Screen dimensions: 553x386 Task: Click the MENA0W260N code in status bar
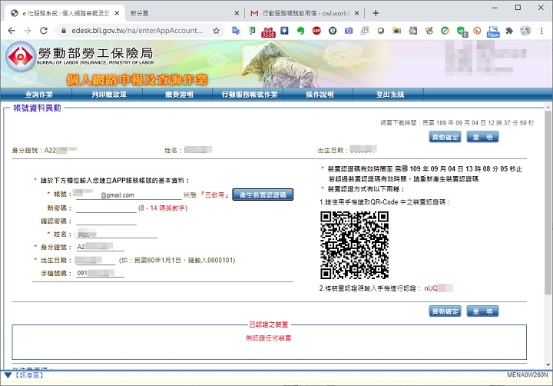coord(528,375)
